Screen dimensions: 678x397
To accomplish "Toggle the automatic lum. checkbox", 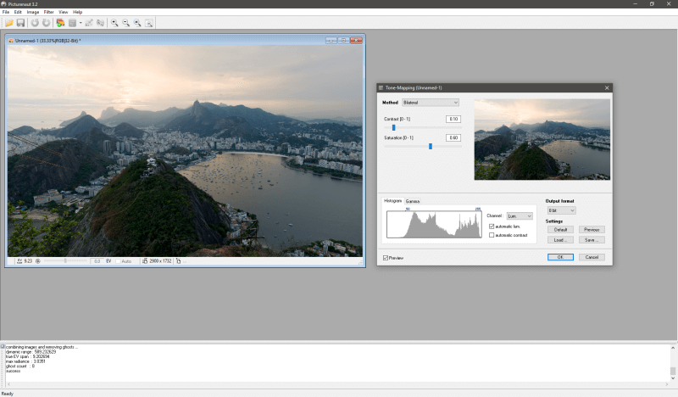I will pos(492,226).
